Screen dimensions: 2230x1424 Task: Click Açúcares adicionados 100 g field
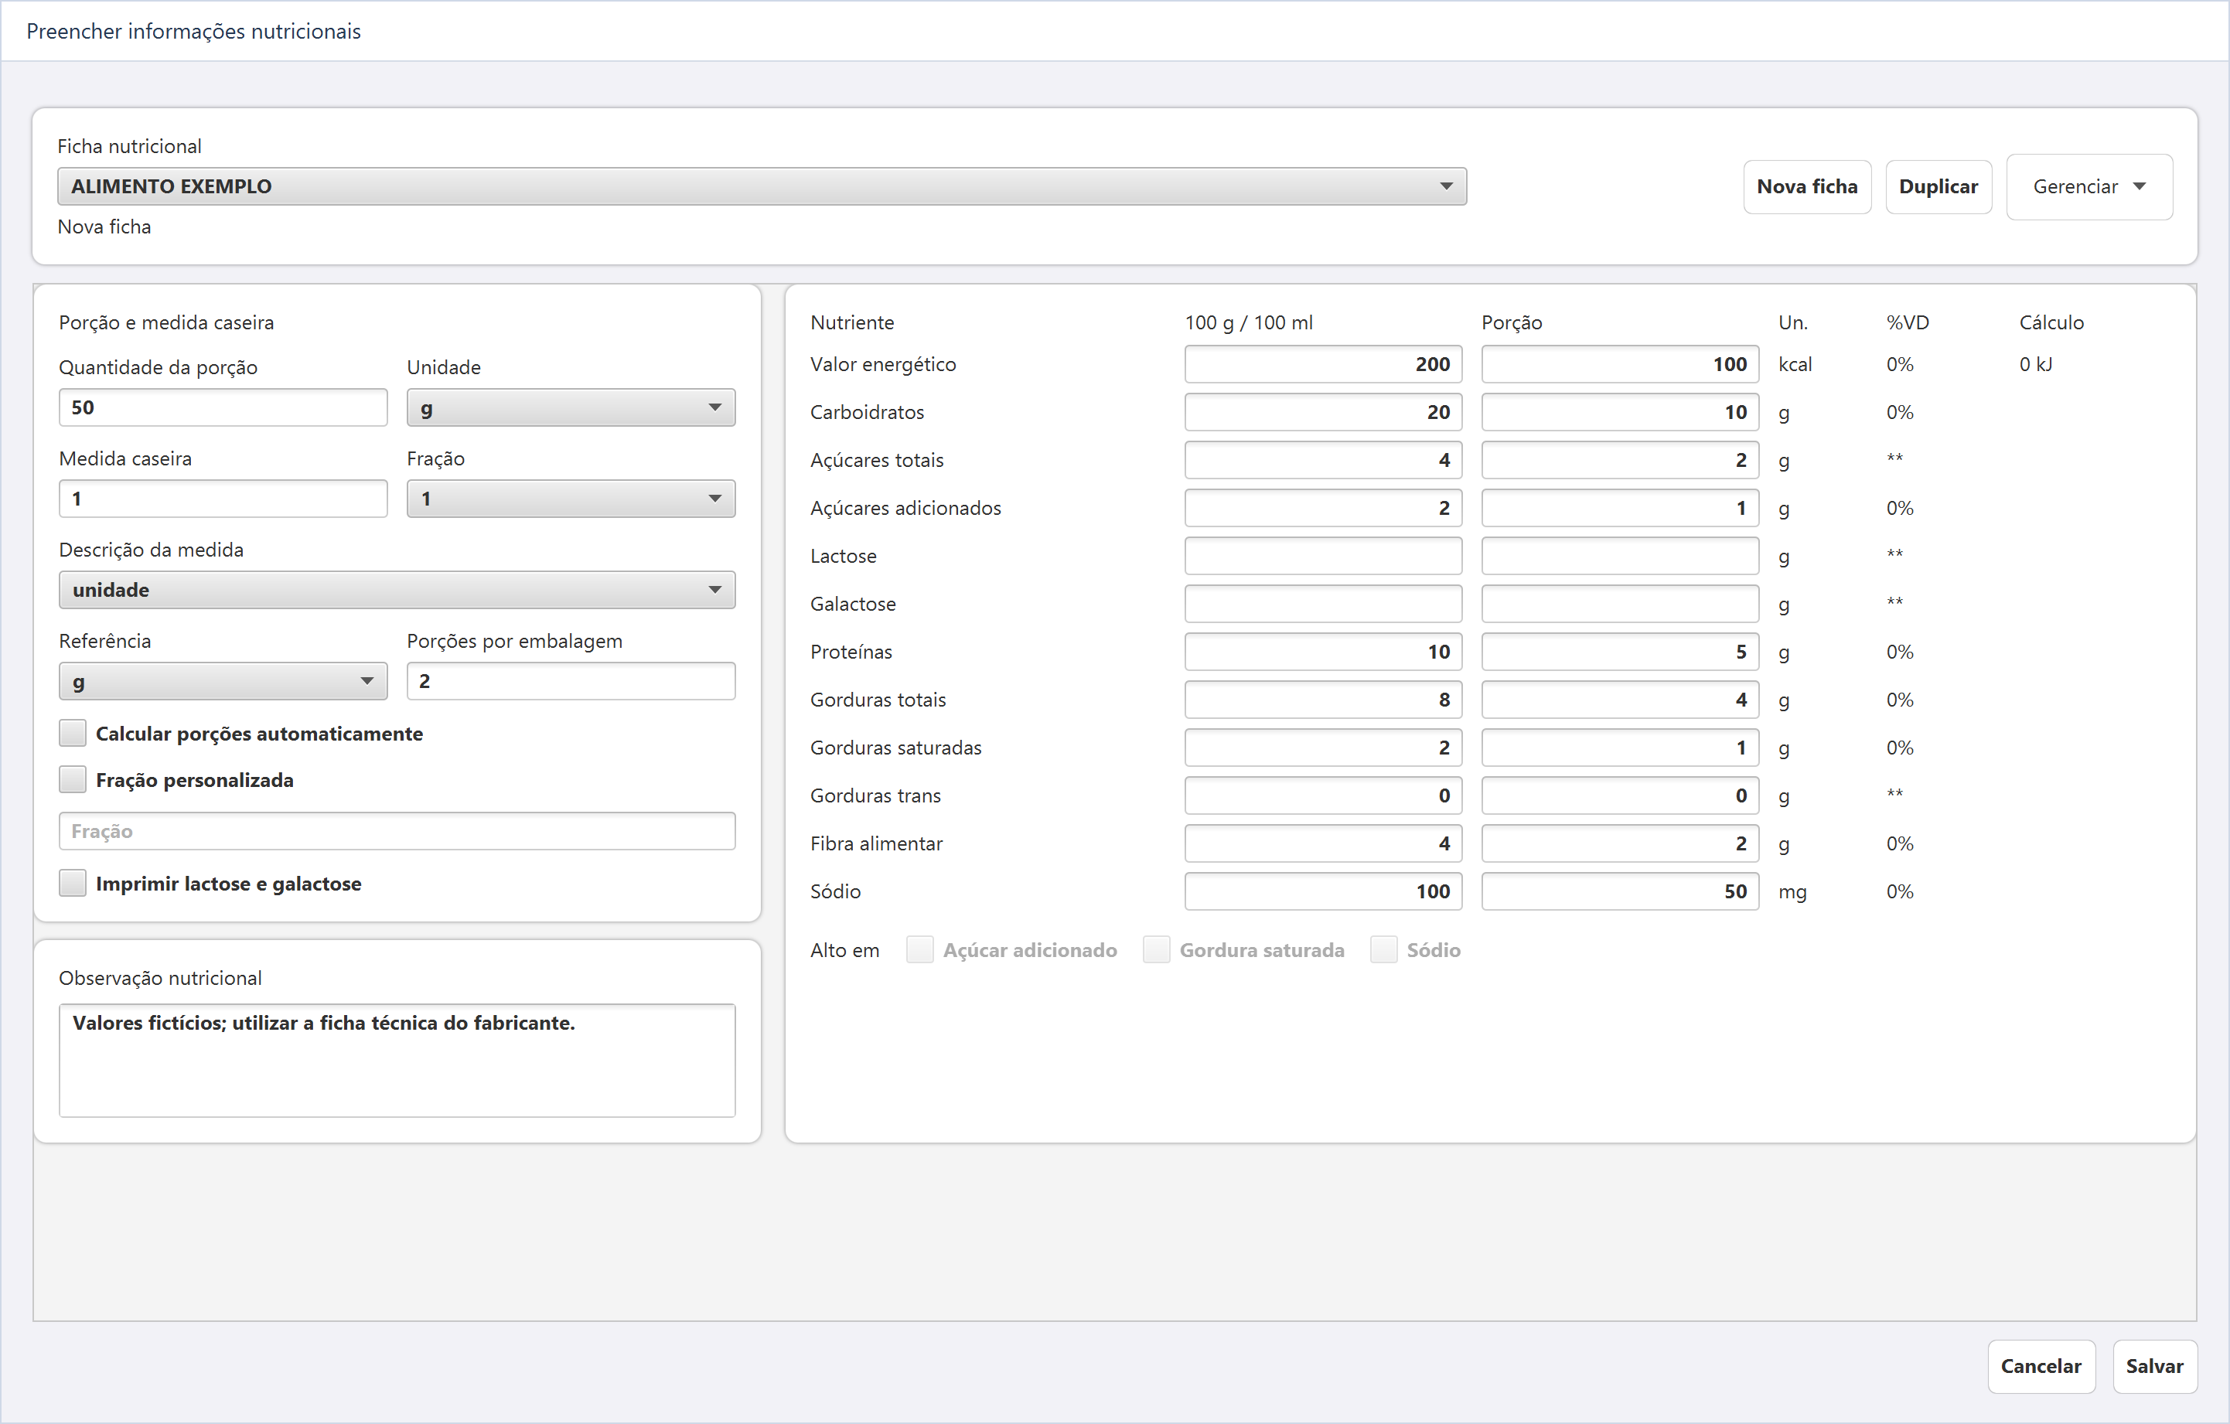[x=1323, y=509]
